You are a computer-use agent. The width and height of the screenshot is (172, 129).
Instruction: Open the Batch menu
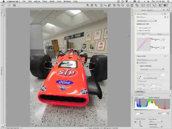(x=52, y=1)
